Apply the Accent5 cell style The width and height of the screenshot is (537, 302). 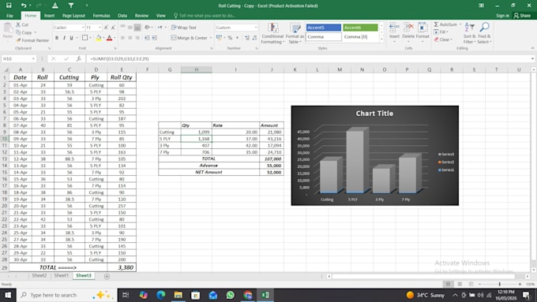(324, 28)
